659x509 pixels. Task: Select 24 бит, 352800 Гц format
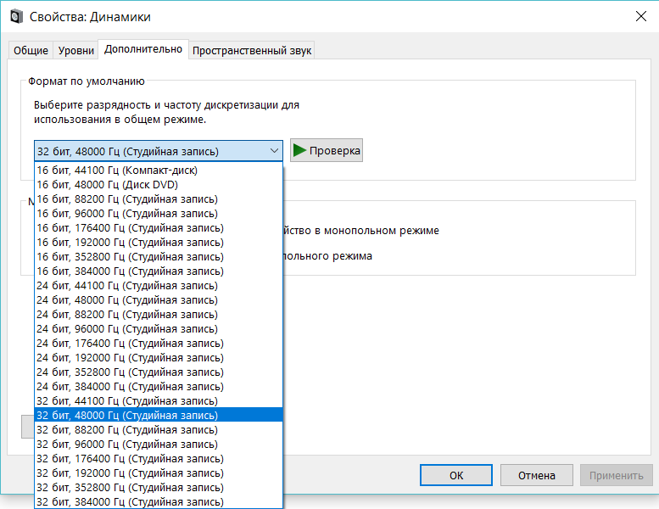click(159, 372)
